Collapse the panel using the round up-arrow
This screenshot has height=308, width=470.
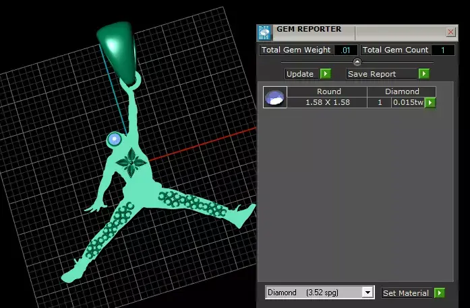357,62
